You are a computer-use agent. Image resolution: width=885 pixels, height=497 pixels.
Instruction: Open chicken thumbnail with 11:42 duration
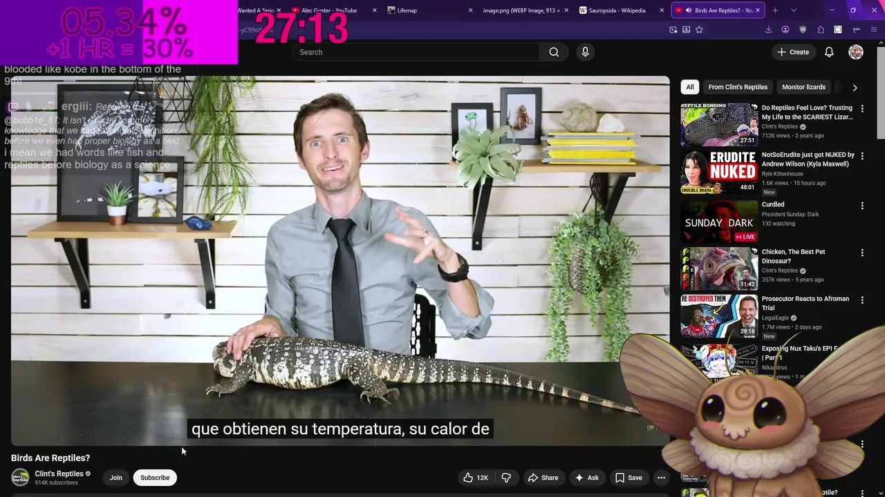click(719, 269)
